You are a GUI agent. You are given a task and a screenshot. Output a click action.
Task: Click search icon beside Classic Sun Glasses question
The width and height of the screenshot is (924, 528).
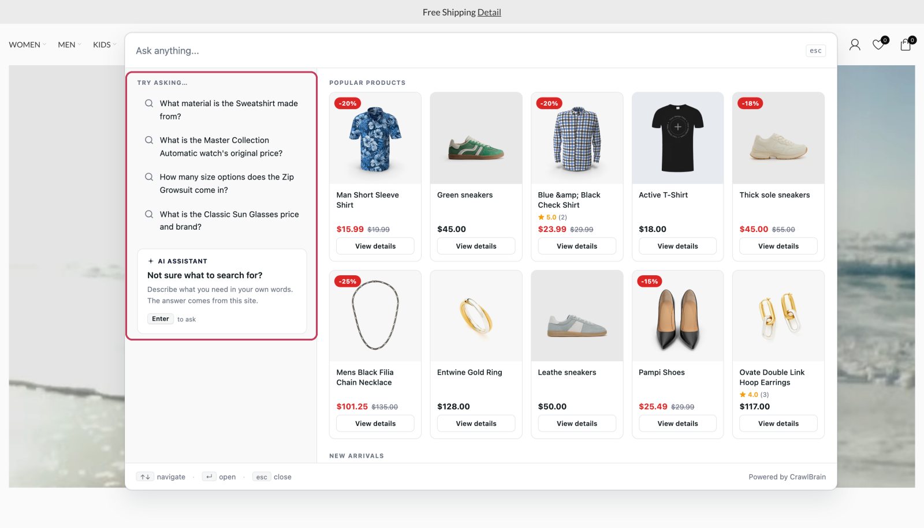[x=149, y=214]
